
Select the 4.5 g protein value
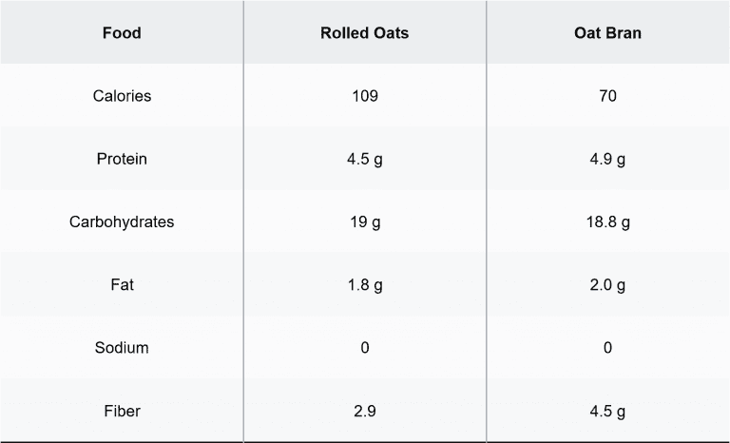click(365, 159)
